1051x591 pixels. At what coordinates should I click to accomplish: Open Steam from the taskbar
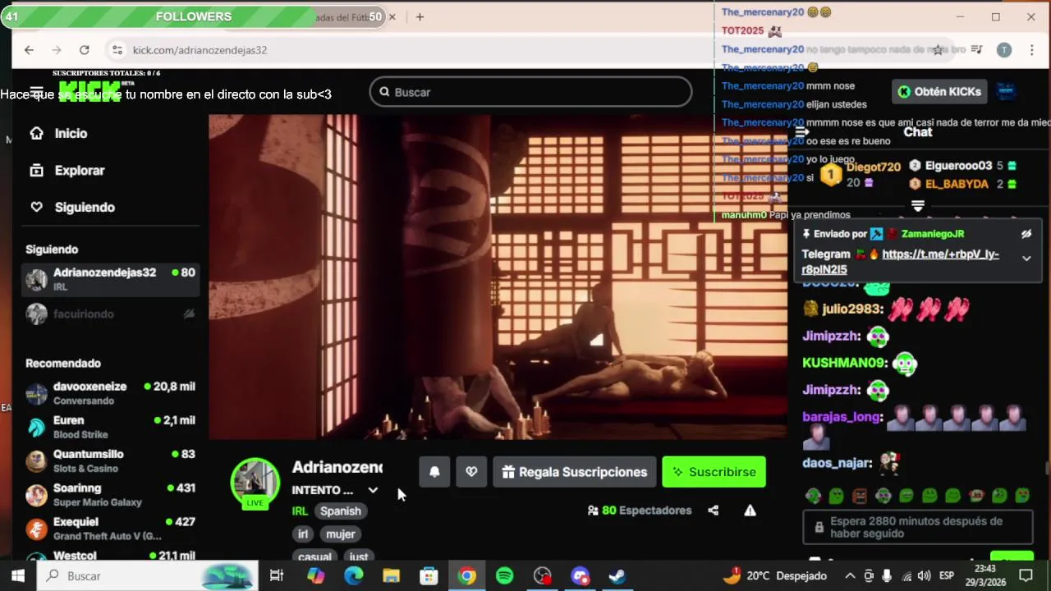tap(617, 576)
